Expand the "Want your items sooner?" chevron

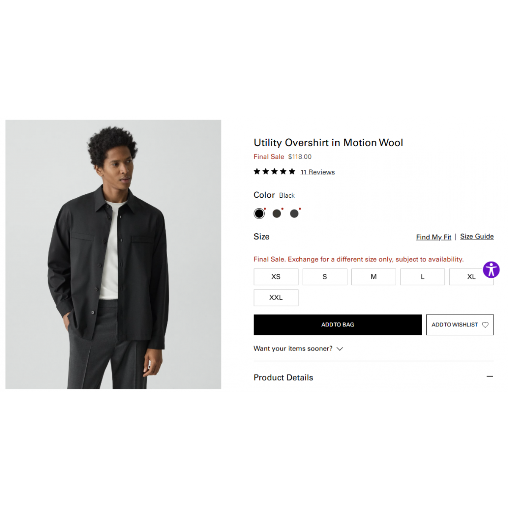[340, 349]
